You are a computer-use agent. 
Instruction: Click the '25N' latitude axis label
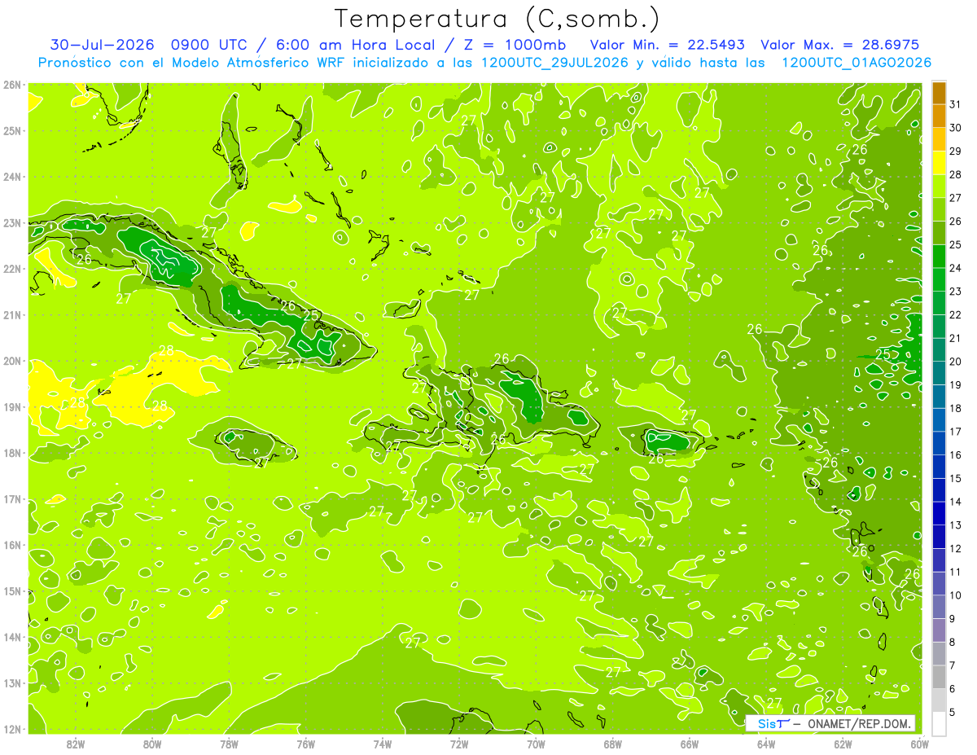pyautogui.click(x=11, y=131)
